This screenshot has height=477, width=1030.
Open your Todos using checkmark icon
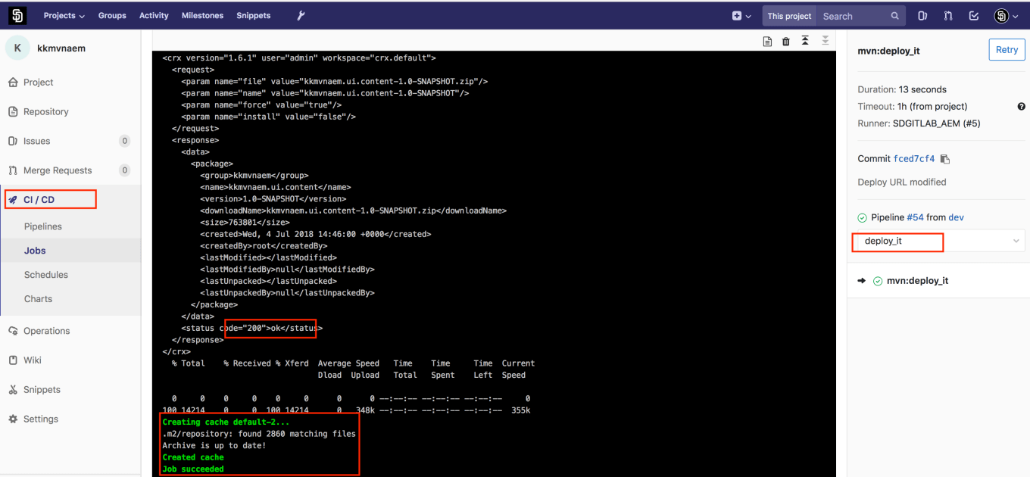pos(975,15)
